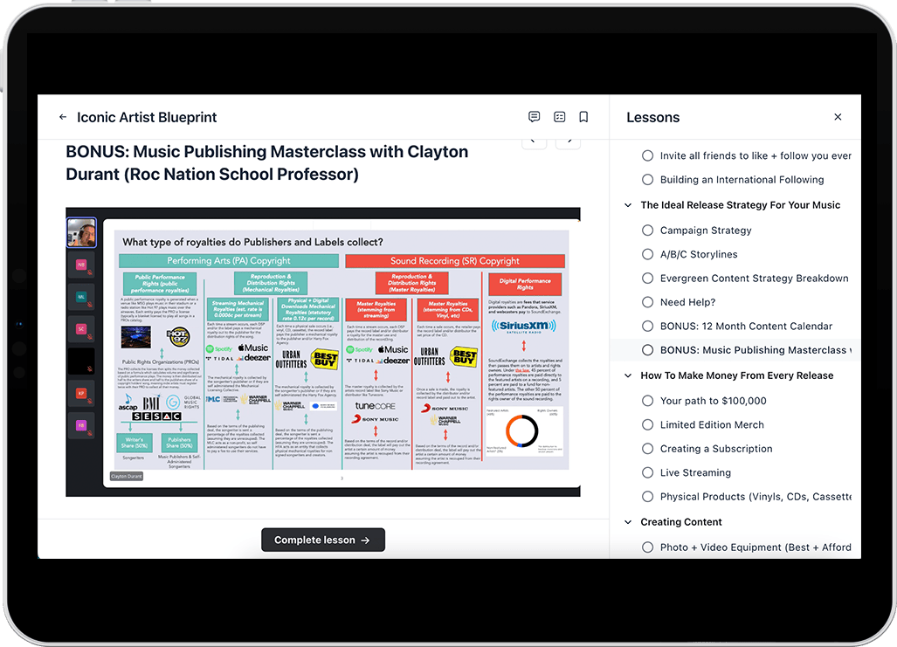Select the FB participant tile in the video

[81, 426]
